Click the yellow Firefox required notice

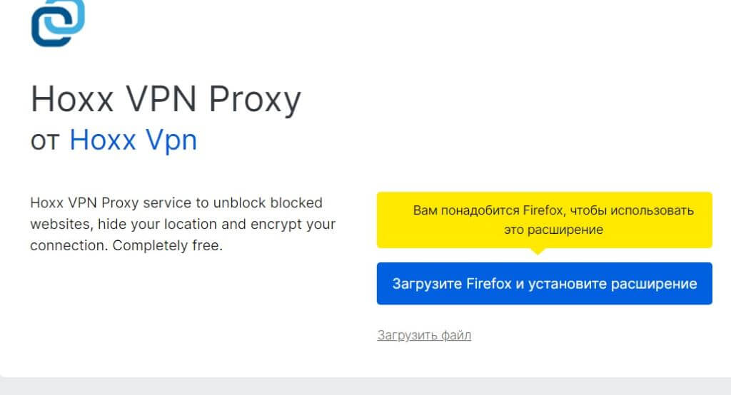tap(544, 220)
